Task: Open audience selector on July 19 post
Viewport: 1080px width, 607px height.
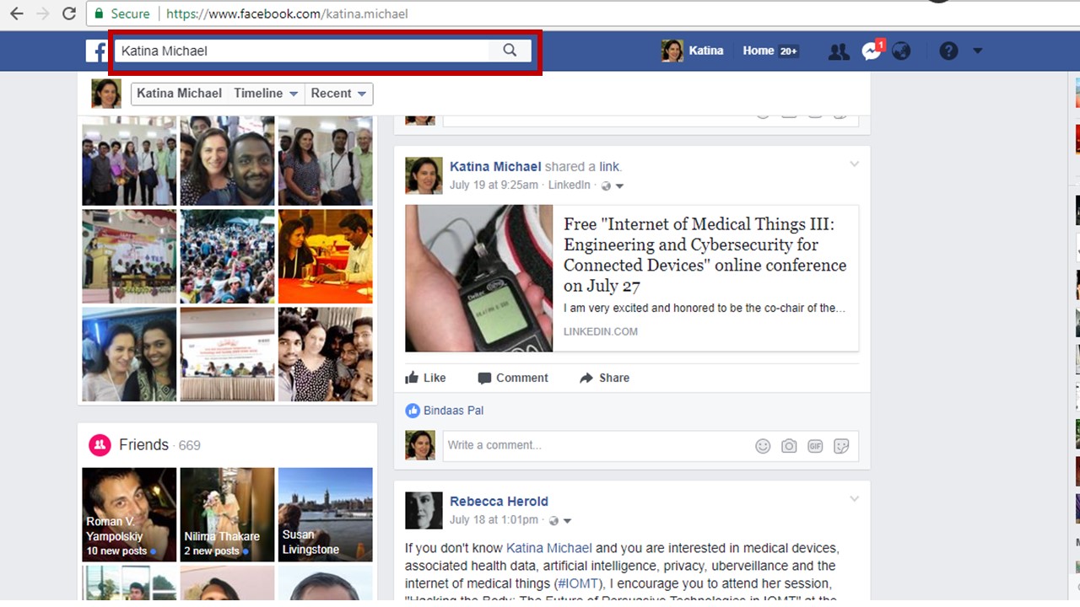Action: tap(613, 185)
